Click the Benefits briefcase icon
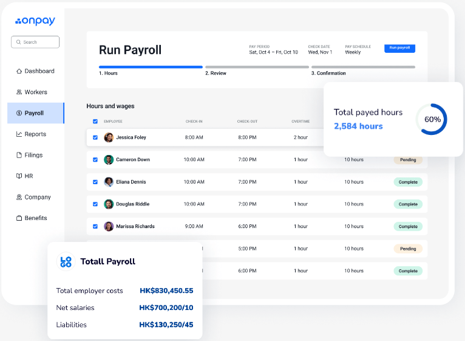Image resolution: width=465 pixels, height=341 pixels. 19,218
